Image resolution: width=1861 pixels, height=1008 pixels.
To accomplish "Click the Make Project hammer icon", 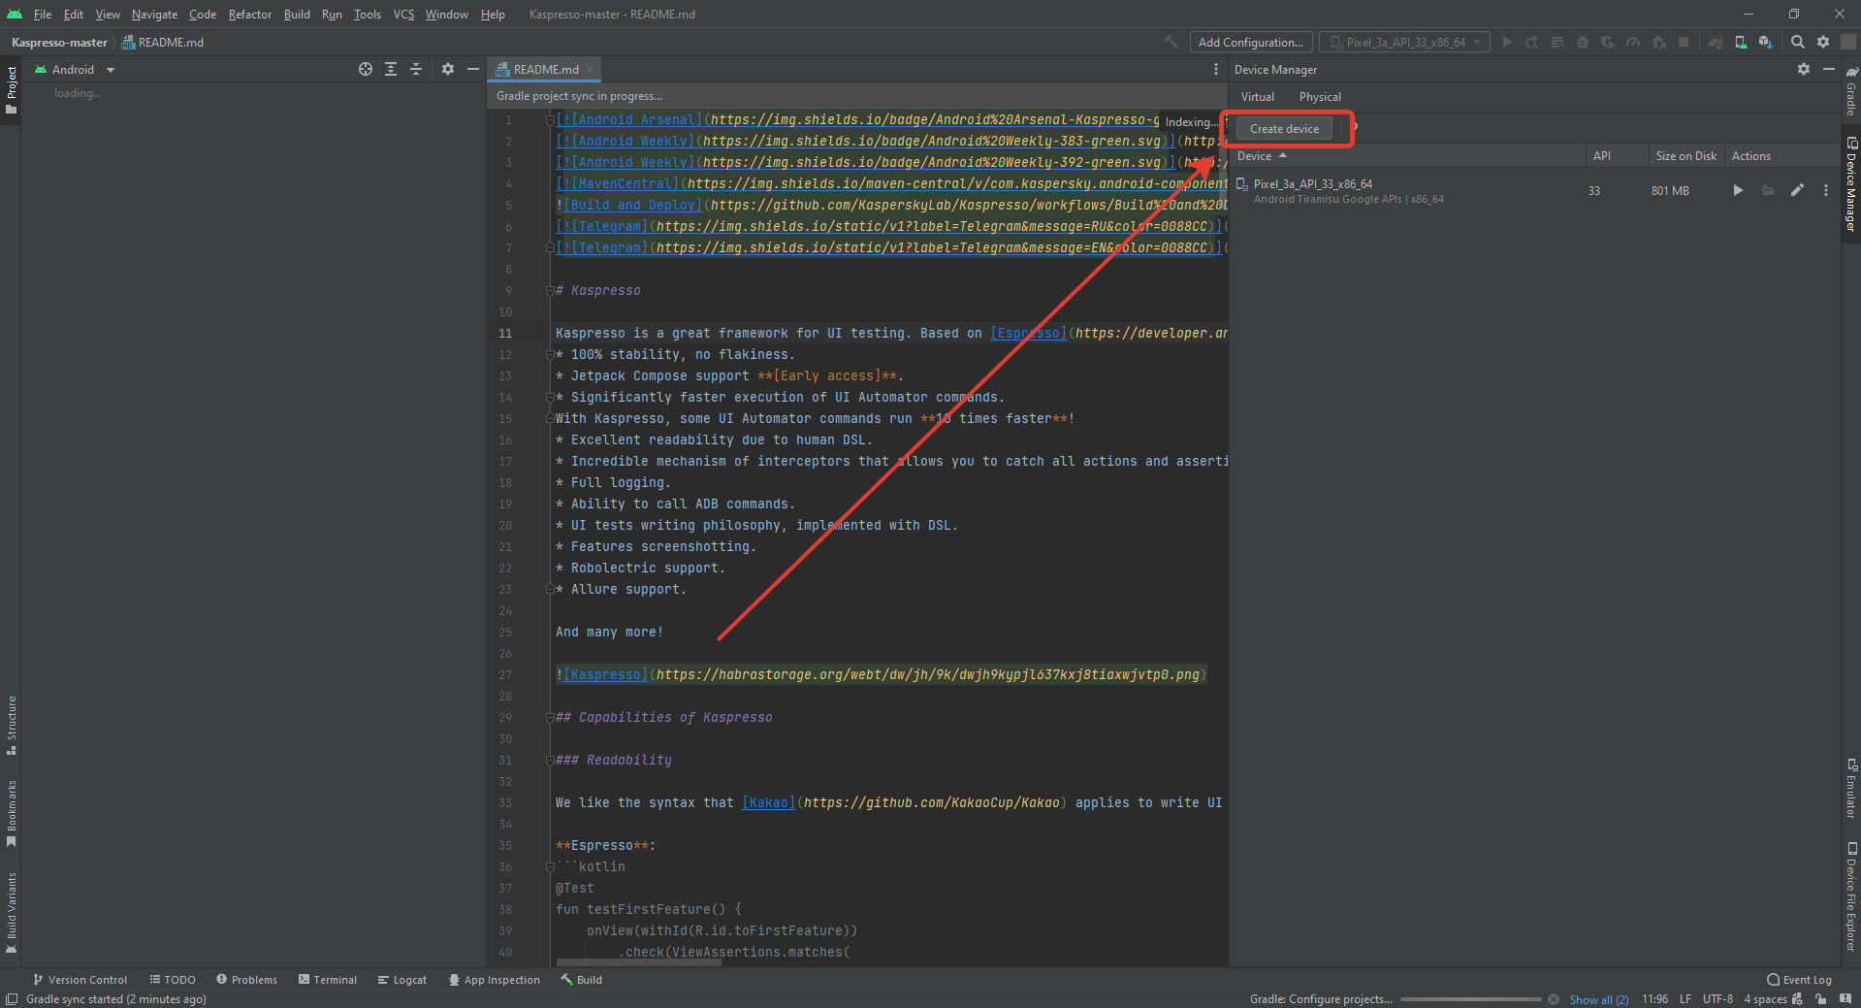I will (x=1171, y=42).
